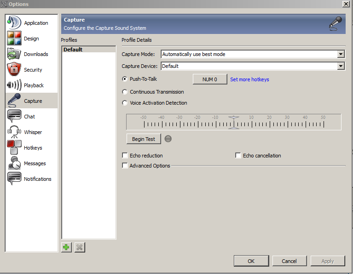The image size is (353, 274).
Task: Click the Cancel button
Action: (x=289, y=261)
